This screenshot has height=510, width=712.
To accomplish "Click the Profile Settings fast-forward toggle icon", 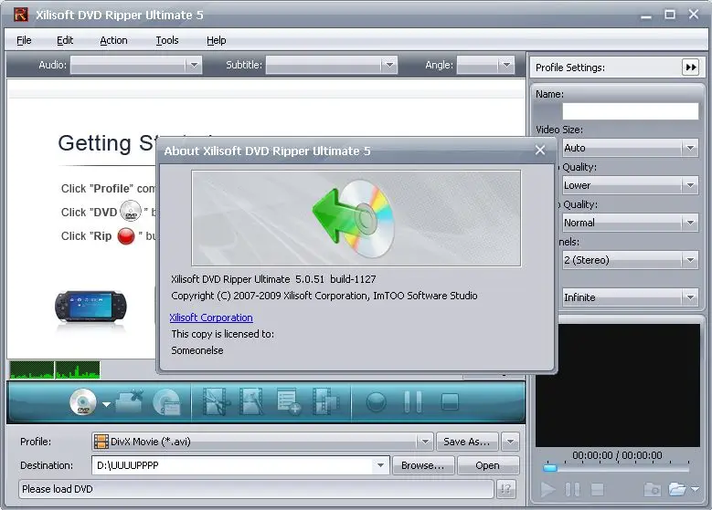I will click(x=691, y=68).
